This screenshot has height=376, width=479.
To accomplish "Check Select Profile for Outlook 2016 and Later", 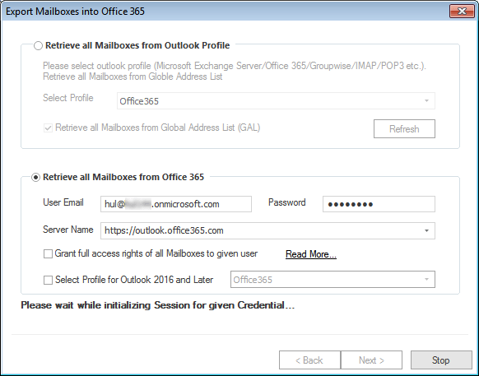I will 48,280.
